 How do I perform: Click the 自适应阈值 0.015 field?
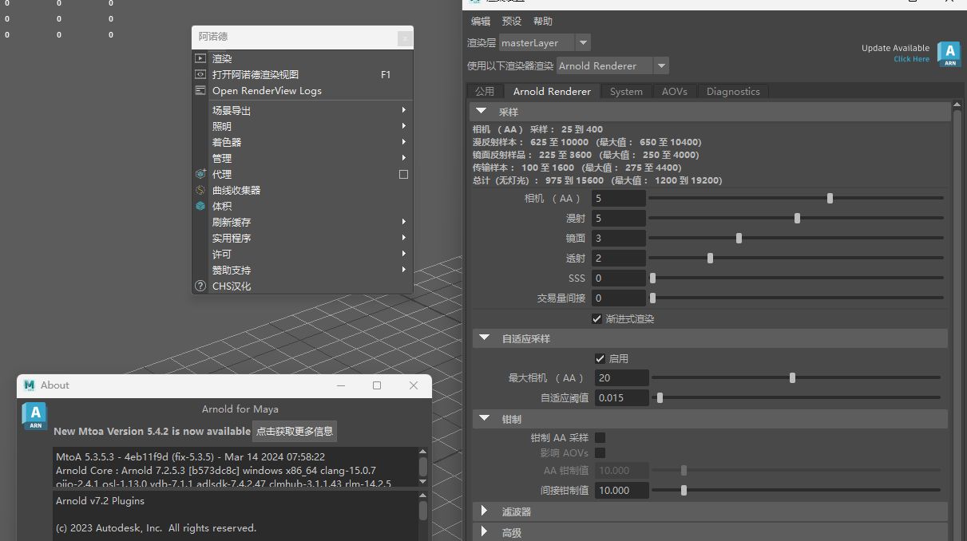(622, 397)
